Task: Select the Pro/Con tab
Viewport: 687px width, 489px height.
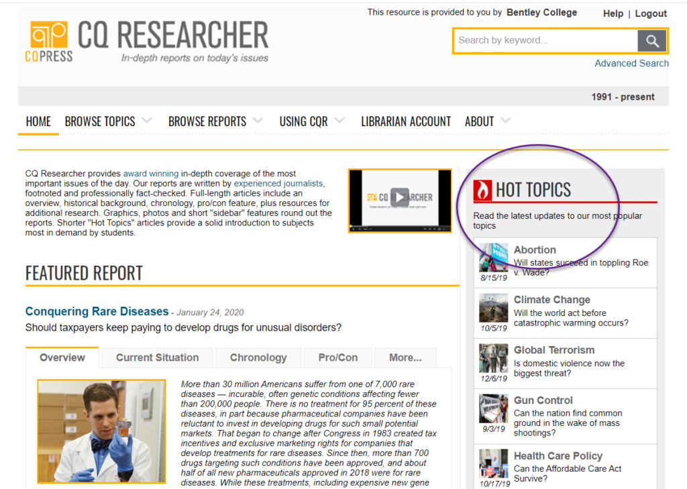Action: click(x=337, y=358)
